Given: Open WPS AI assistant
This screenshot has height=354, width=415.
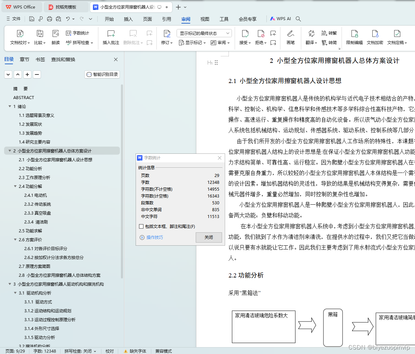Looking at the screenshot, I should (280, 19).
